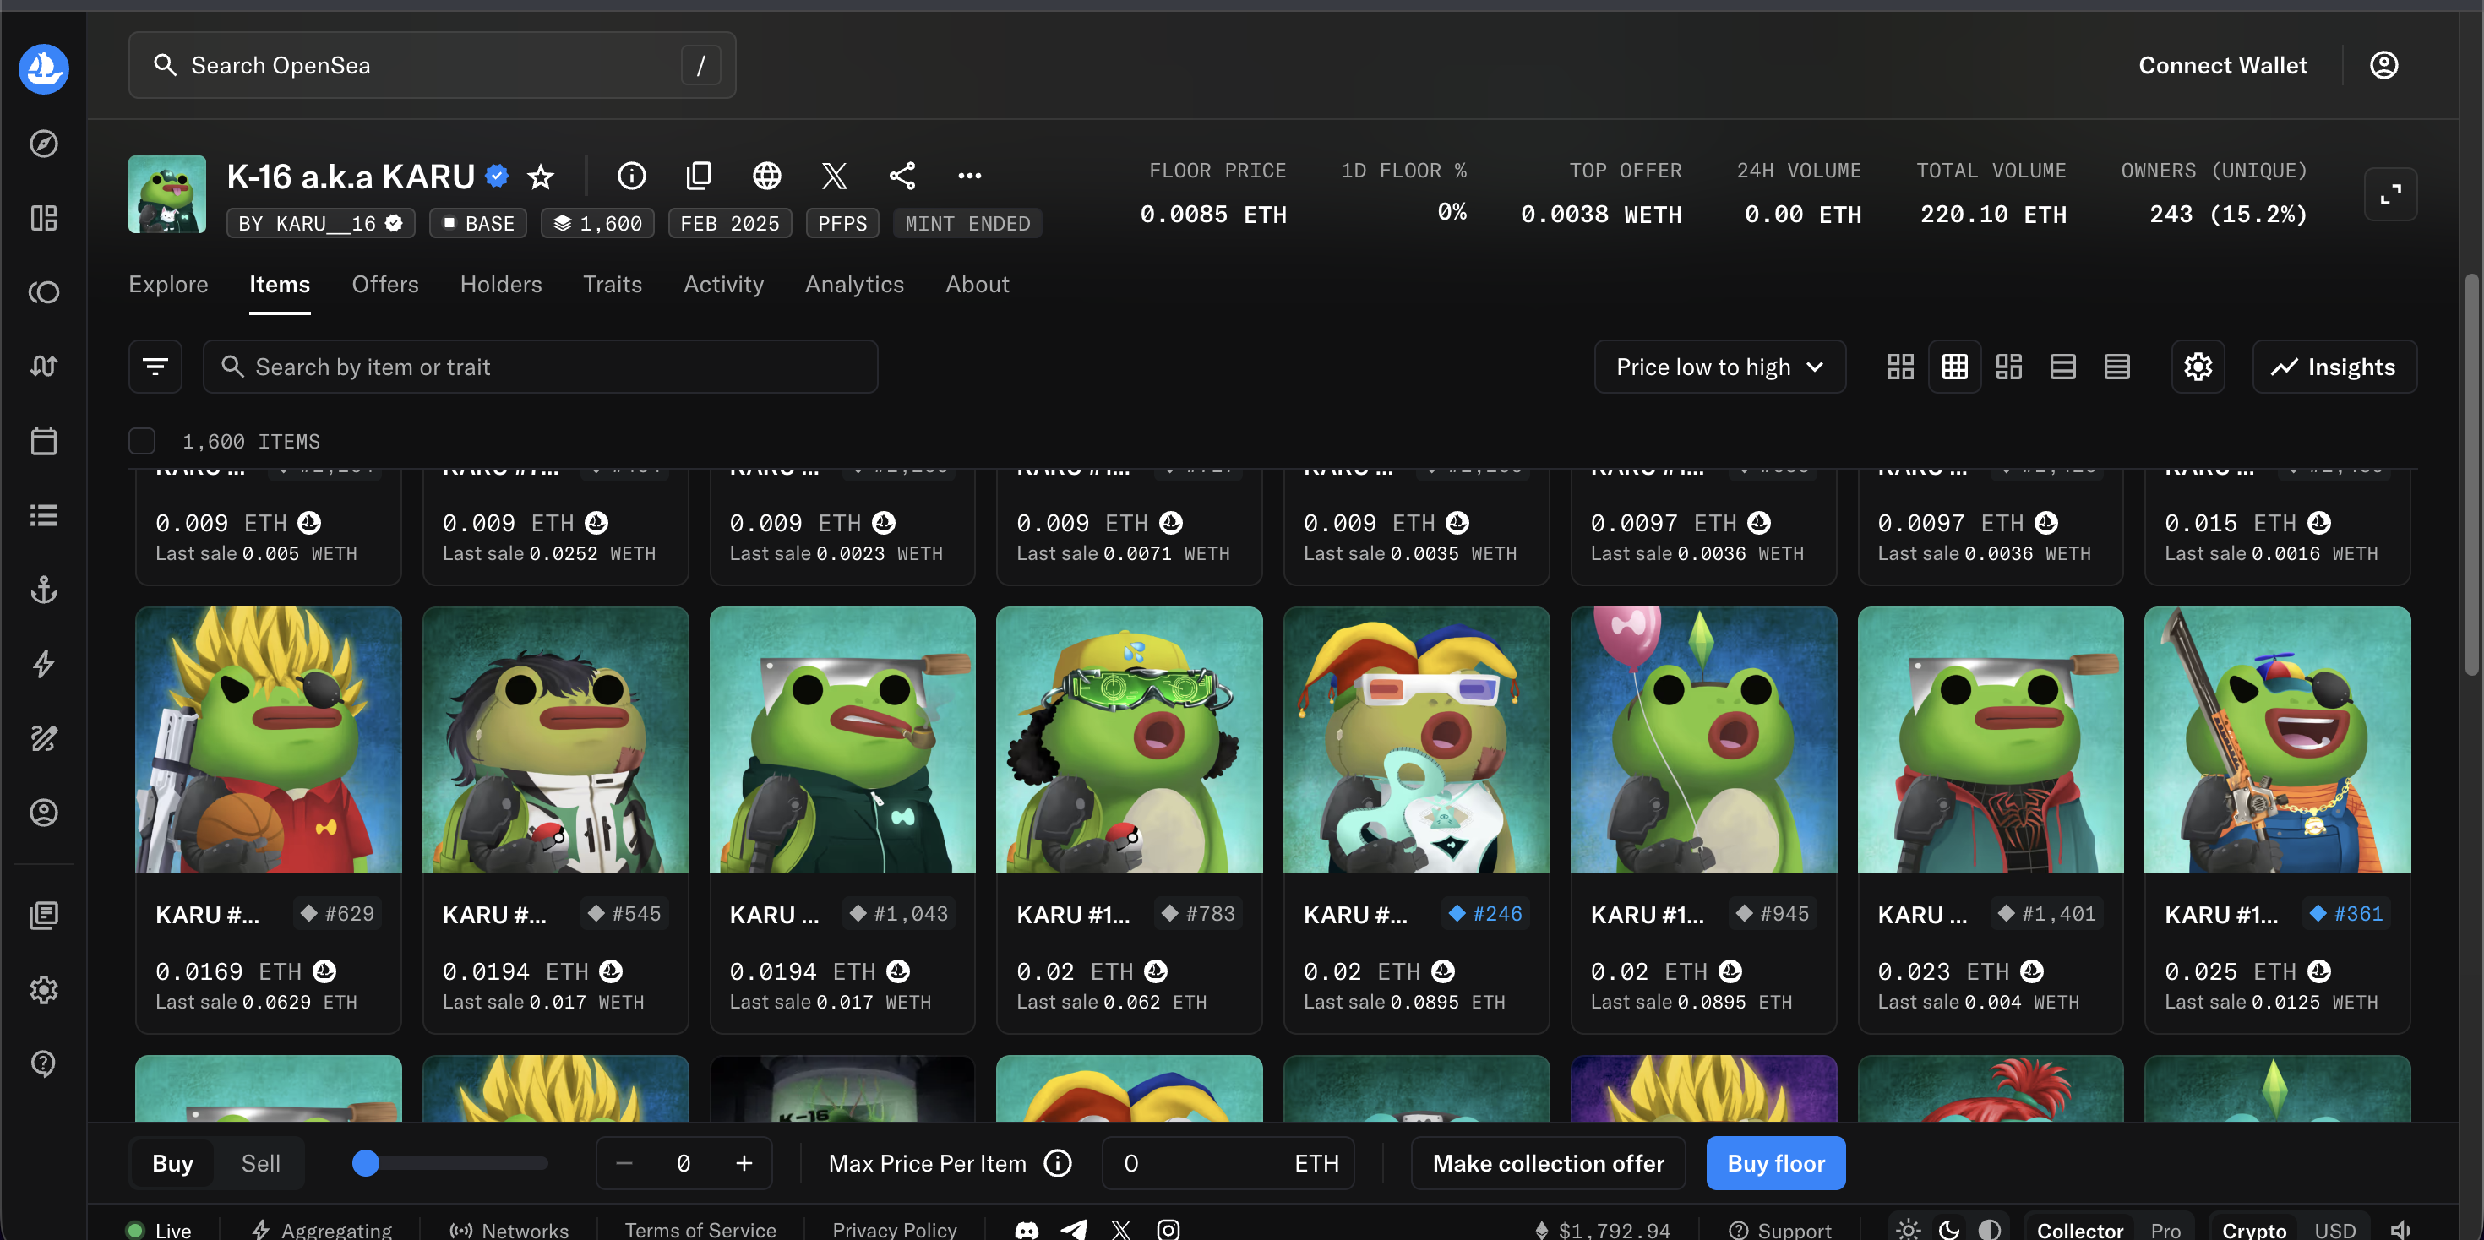The image size is (2484, 1240).
Task: Open the help question mark icon
Action: 43,1063
